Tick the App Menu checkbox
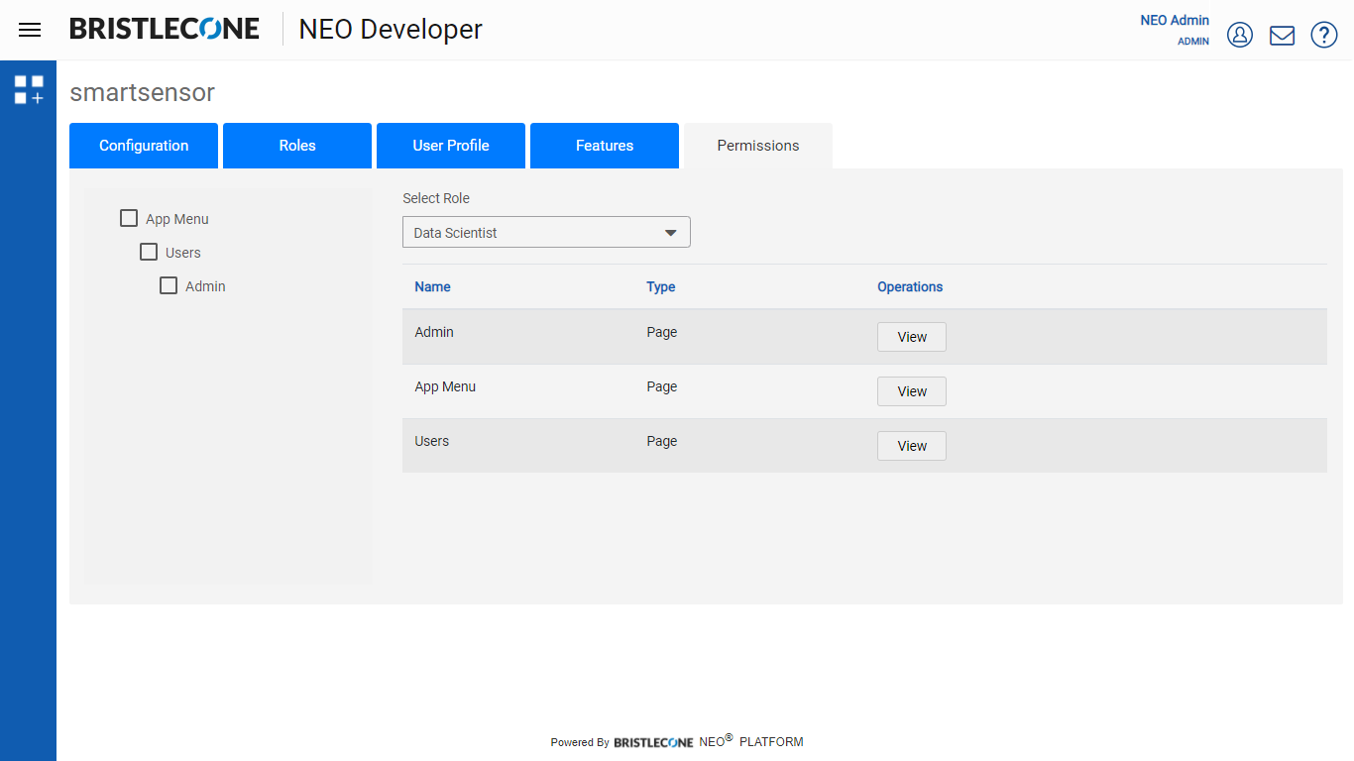The height and width of the screenshot is (761, 1354). pyautogui.click(x=129, y=218)
